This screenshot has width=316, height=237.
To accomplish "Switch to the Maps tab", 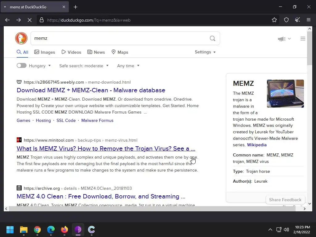I will click(120, 52).
